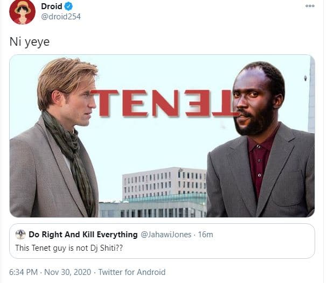
Task: Click the 6:34 PM time link
Action: click(24, 272)
